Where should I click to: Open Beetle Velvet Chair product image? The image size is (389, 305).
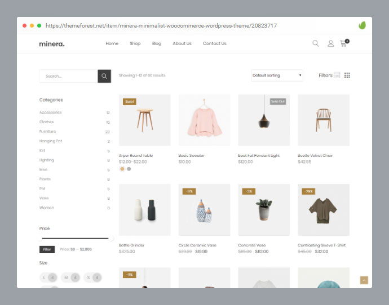[x=324, y=120]
